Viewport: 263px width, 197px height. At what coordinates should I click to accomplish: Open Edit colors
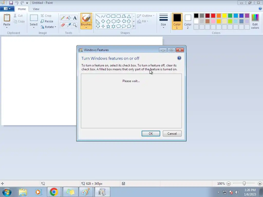tap(255, 21)
